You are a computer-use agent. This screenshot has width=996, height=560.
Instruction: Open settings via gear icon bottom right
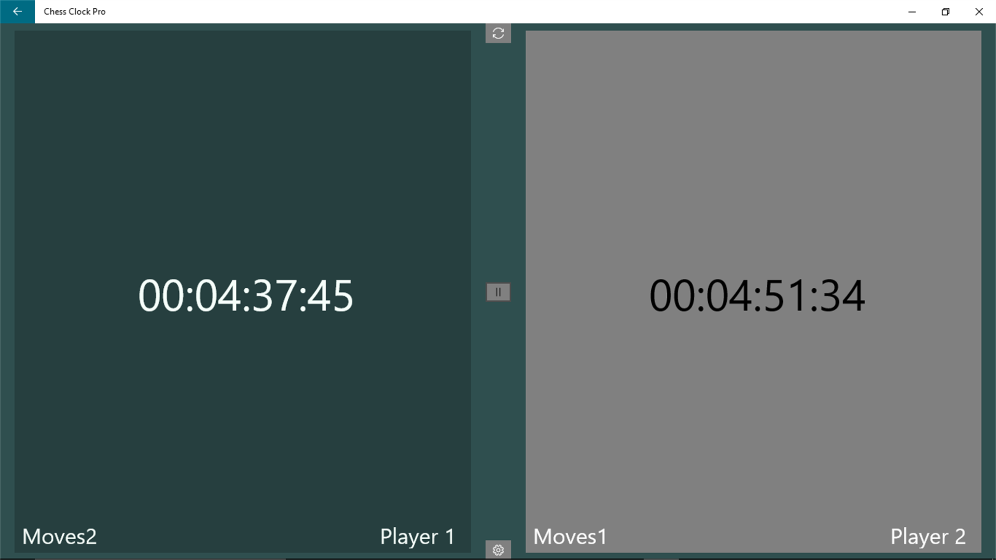coord(498,550)
